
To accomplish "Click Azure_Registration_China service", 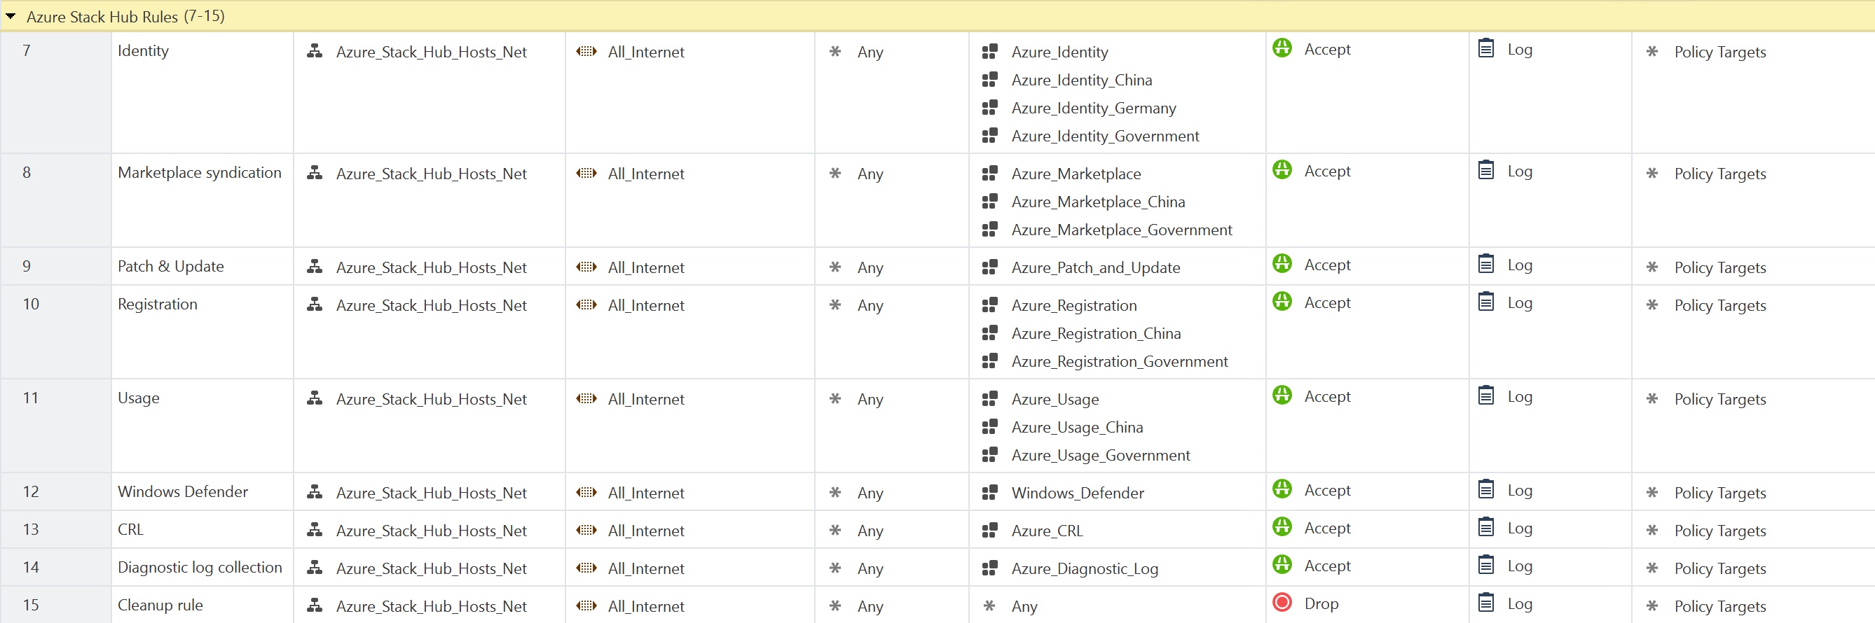I will [1096, 334].
